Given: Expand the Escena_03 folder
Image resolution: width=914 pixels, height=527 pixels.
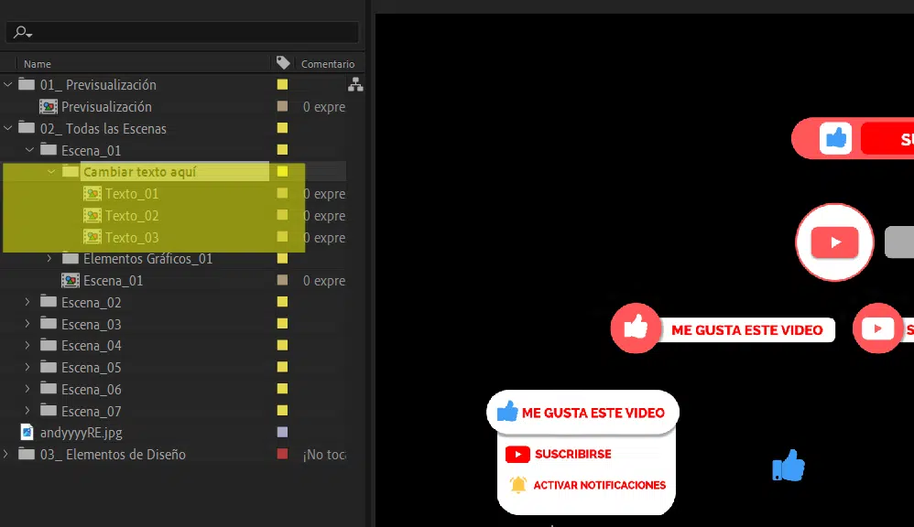Looking at the screenshot, I should point(27,323).
